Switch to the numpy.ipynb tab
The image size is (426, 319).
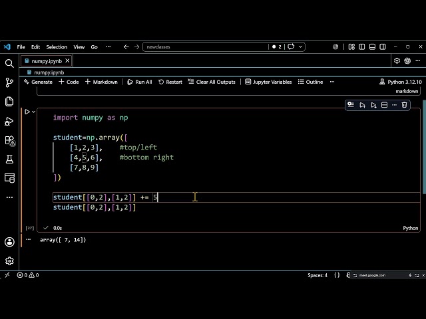pyautogui.click(x=47, y=61)
